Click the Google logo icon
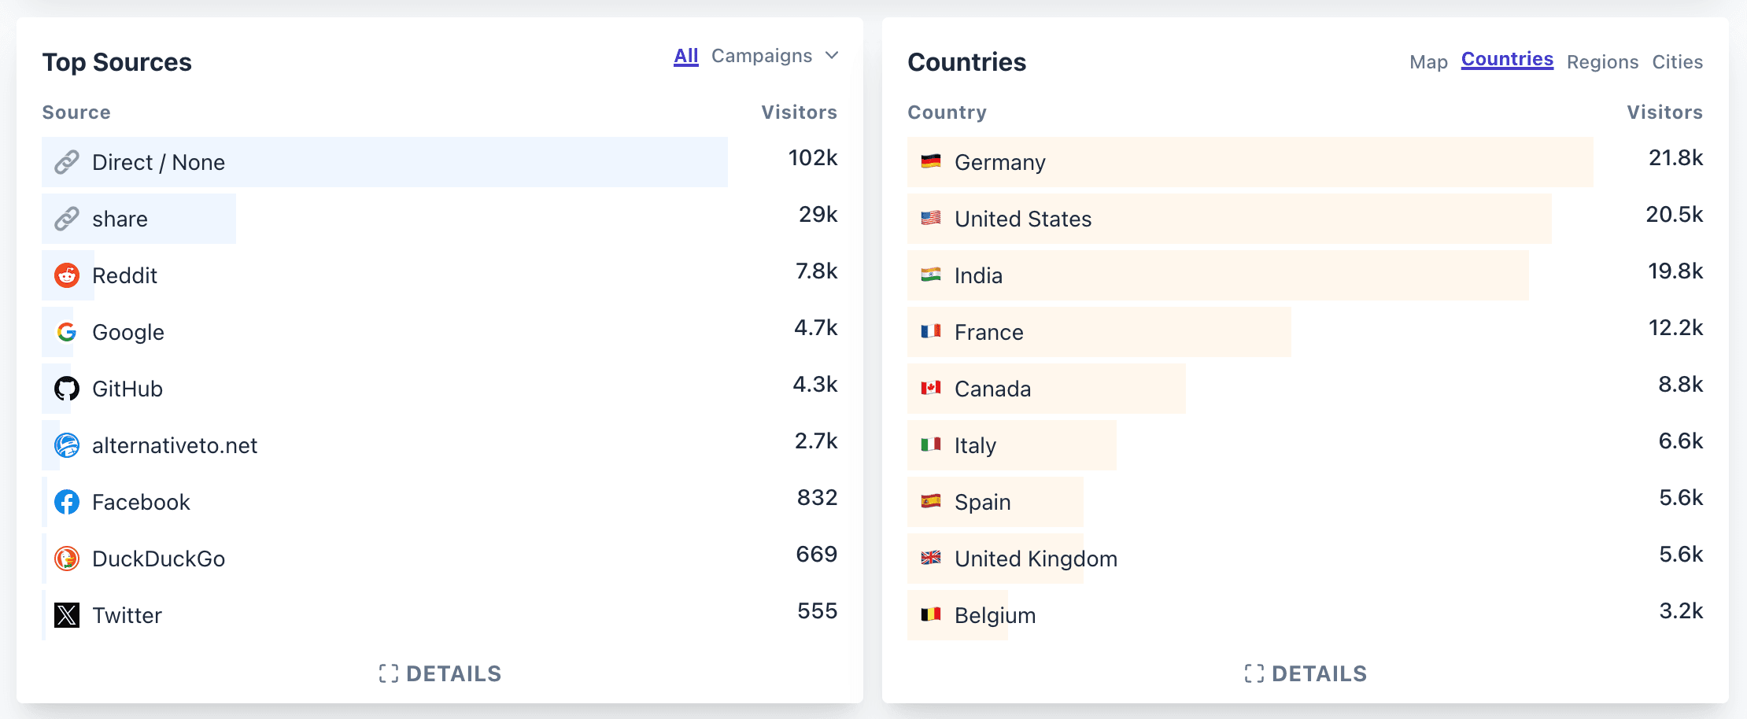1747x719 pixels. pyautogui.click(x=67, y=332)
